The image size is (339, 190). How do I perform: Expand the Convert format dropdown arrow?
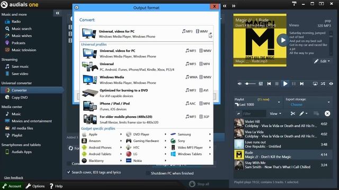(211, 33)
